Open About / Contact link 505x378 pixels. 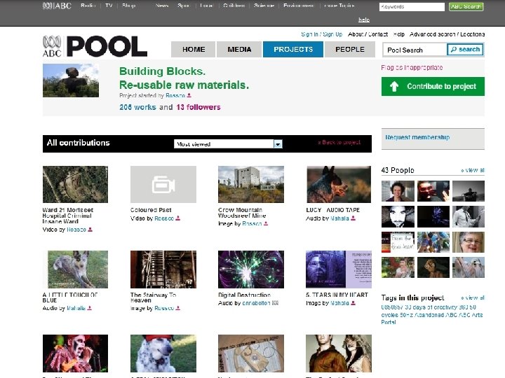tap(368, 34)
